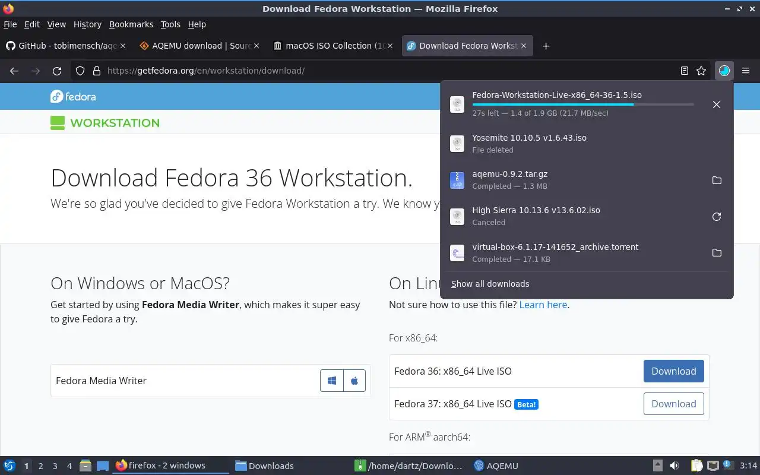
Task: Open the clipboard tray icon
Action: [x=696, y=466]
